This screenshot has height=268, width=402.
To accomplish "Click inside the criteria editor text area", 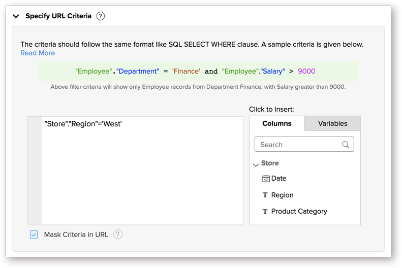I will [x=142, y=173].
